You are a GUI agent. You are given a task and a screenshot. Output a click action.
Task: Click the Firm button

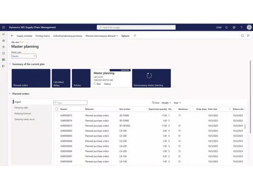coord(155,103)
